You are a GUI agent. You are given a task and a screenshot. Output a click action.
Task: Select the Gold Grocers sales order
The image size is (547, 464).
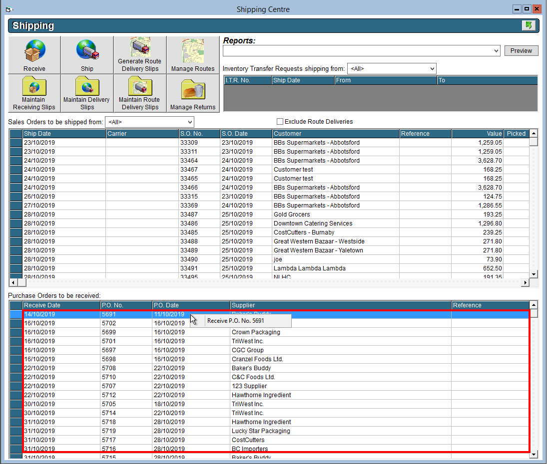(269, 215)
